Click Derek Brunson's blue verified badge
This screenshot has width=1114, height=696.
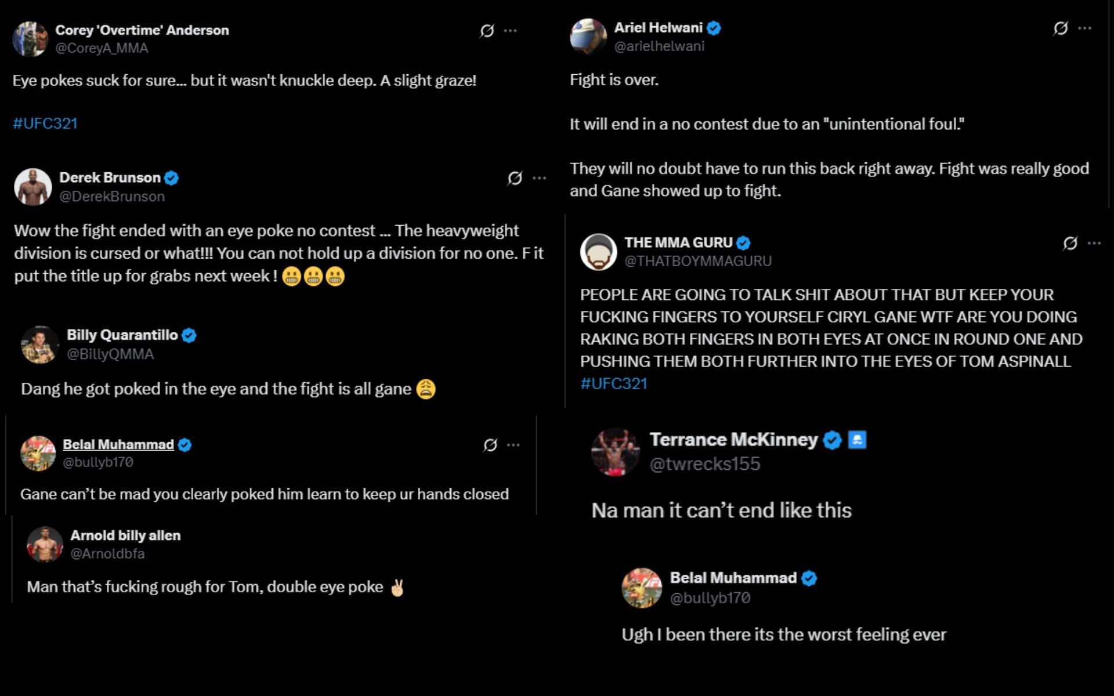click(171, 178)
